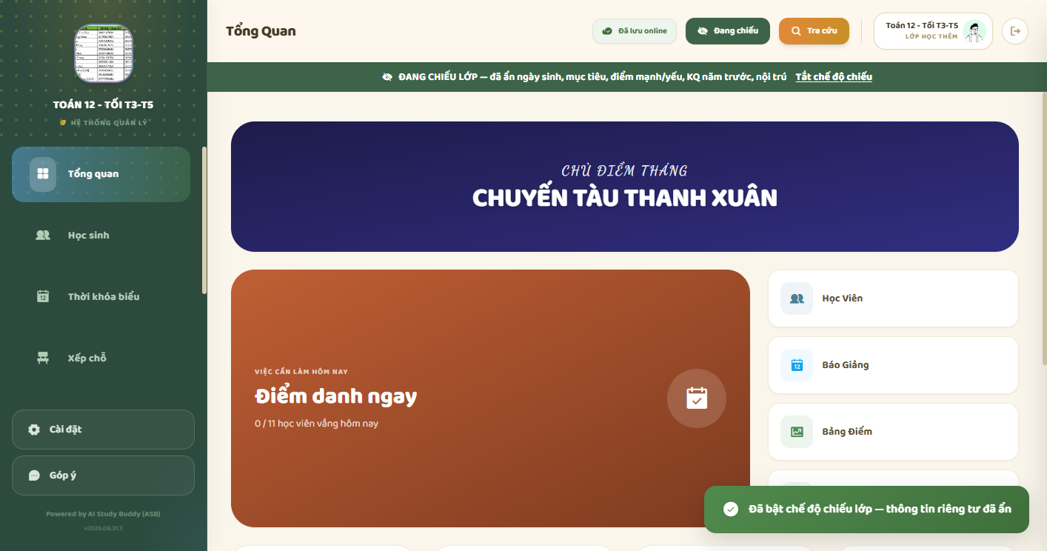Click the Xếp chỗ seat icon

click(x=43, y=358)
